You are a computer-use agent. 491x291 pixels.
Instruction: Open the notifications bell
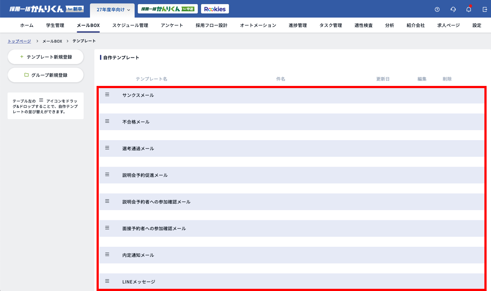click(x=469, y=9)
